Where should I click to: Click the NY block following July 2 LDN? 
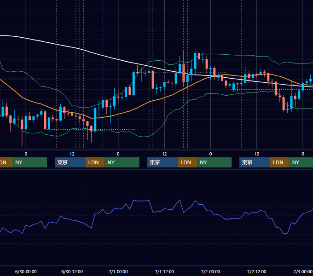pos(301,162)
